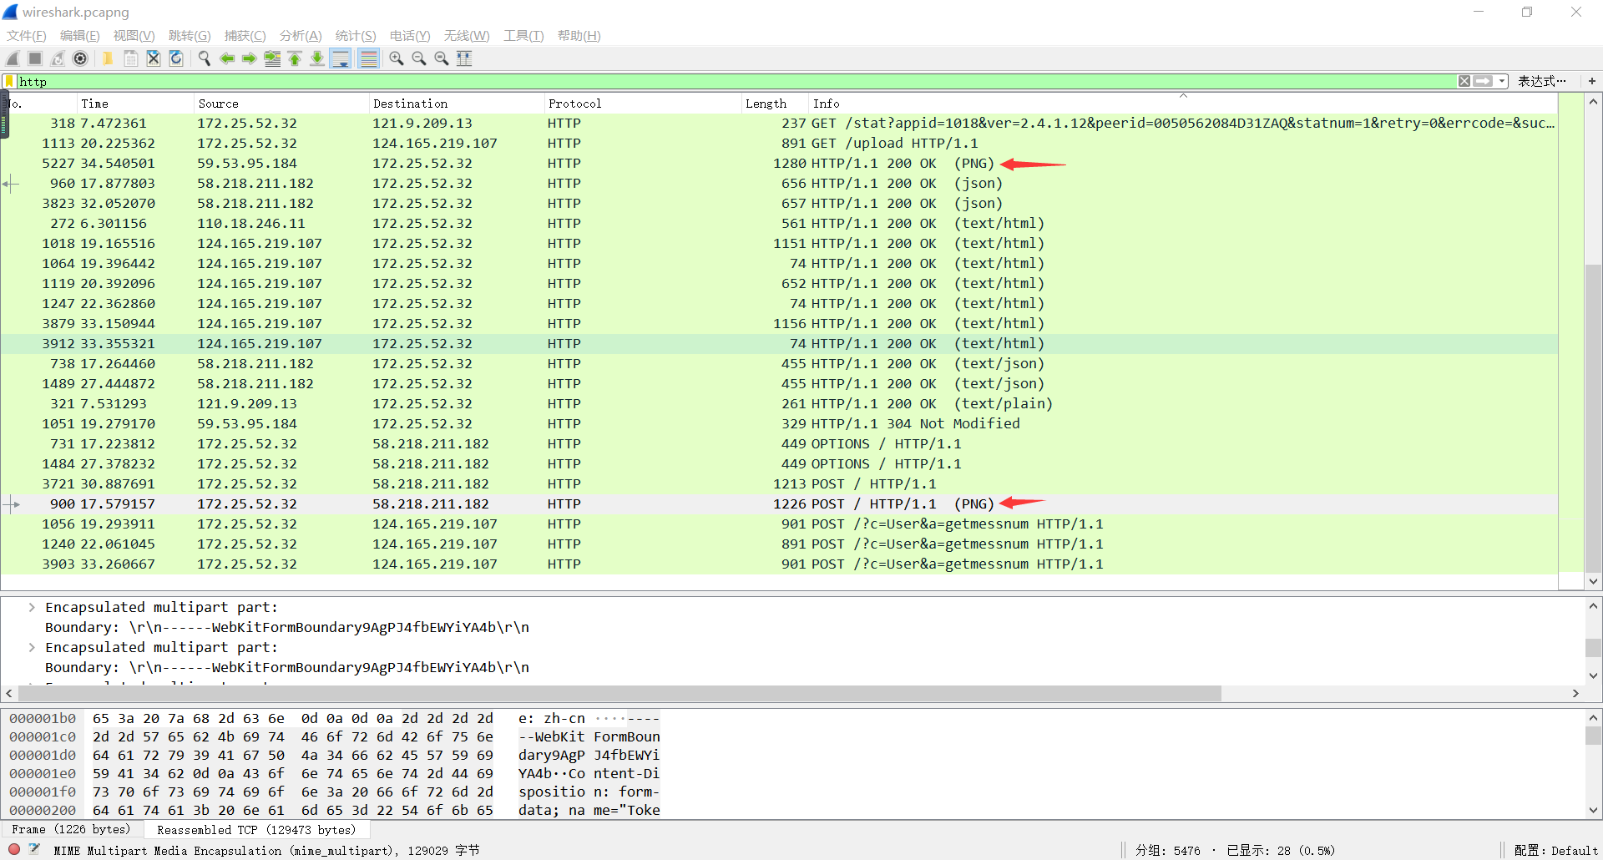This screenshot has height=860, width=1603.
Task: Open the 捕获(C) menu
Action: (245, 36)
